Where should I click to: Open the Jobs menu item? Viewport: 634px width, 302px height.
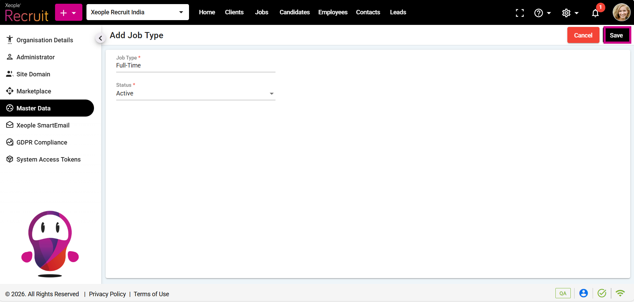[x=261, y=12]
